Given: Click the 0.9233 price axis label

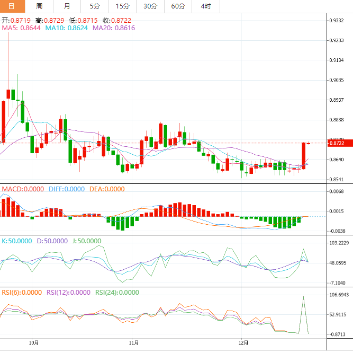Looking at the screenshot, I should (x=337, y=40).
